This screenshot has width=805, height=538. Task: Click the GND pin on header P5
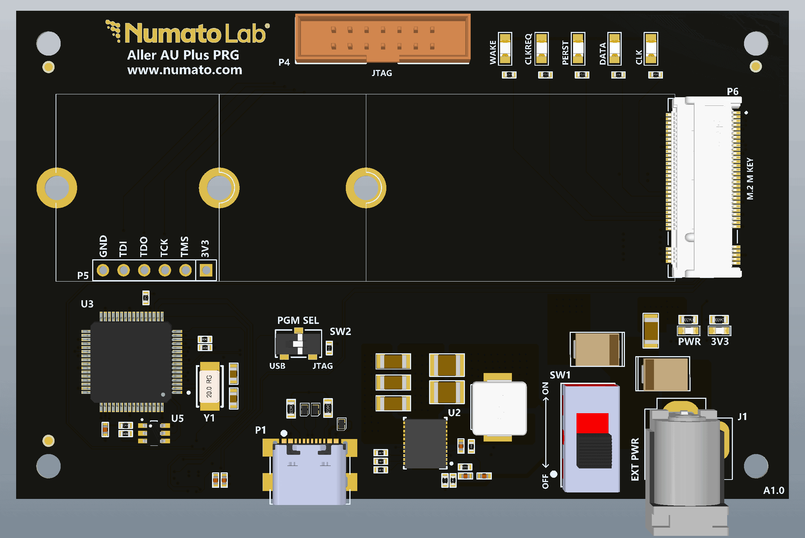[103, 270]
